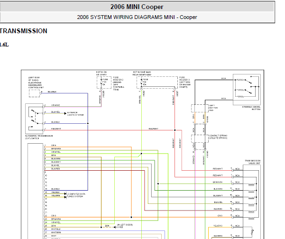Click 'HOT IN ON OR START' label
Screen dimensions: 285x239
click(x=101, y=74)
